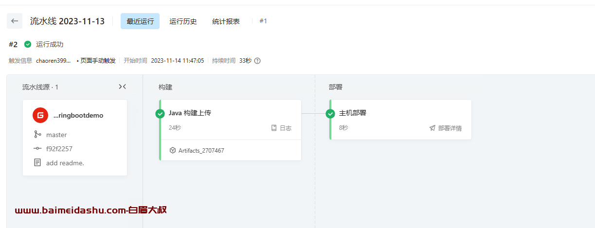Image resolution: width=595 pixels, height=228 pixels.
Task: Click the 主机部署 success check icon
Action: pyautogui.click(x=330, y=113)
